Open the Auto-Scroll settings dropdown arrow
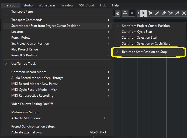Screen dimensions: 187x138 pyautogui.click(x=132, y=13)
